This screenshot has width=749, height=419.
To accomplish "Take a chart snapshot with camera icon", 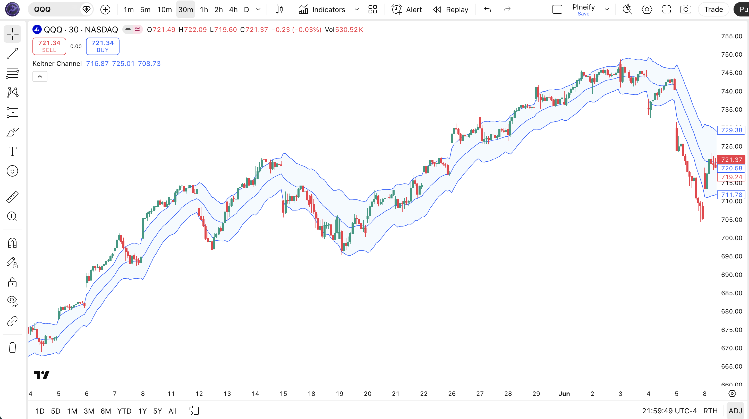I will click(x=686, y=10).
